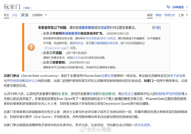
Task: Open the 布里安娜·吴 link
Action: (107, 94)
